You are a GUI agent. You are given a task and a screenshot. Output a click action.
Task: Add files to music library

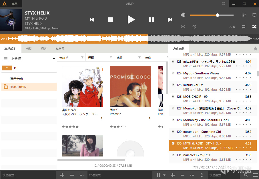62,175
